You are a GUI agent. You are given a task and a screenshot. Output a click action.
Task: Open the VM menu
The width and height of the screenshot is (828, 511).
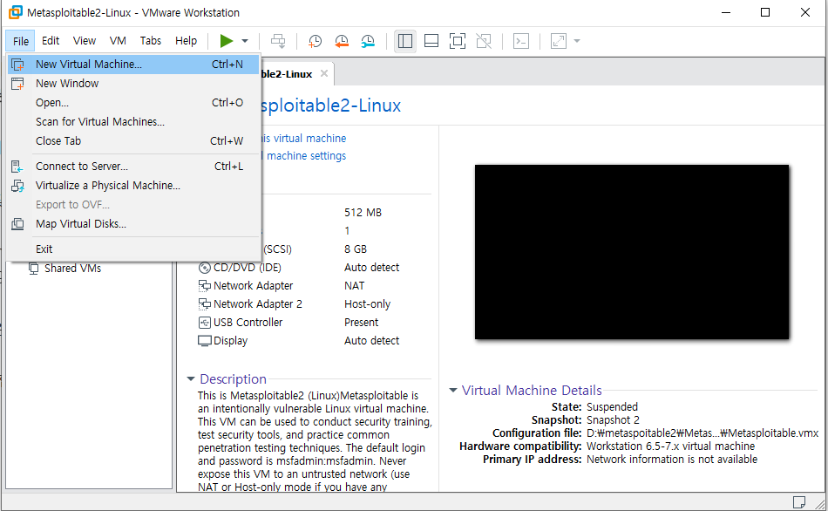[x=118, y=41]
